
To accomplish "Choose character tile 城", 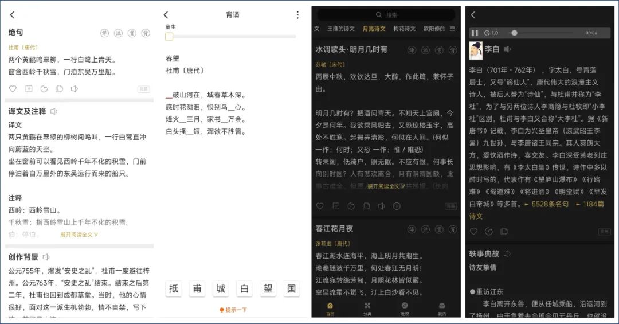I will coord(221,289).
